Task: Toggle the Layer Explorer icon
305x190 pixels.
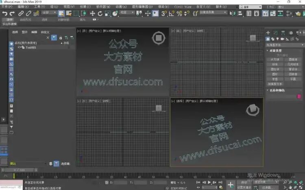Action: click(x=257, y=13)
